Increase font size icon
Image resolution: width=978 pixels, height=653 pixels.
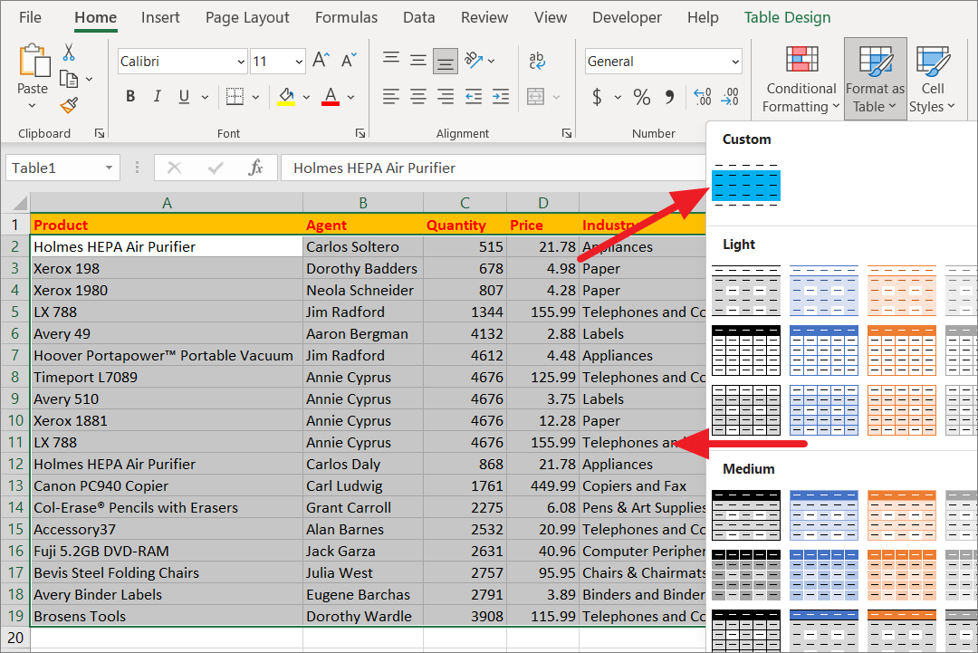coord(321,61)
